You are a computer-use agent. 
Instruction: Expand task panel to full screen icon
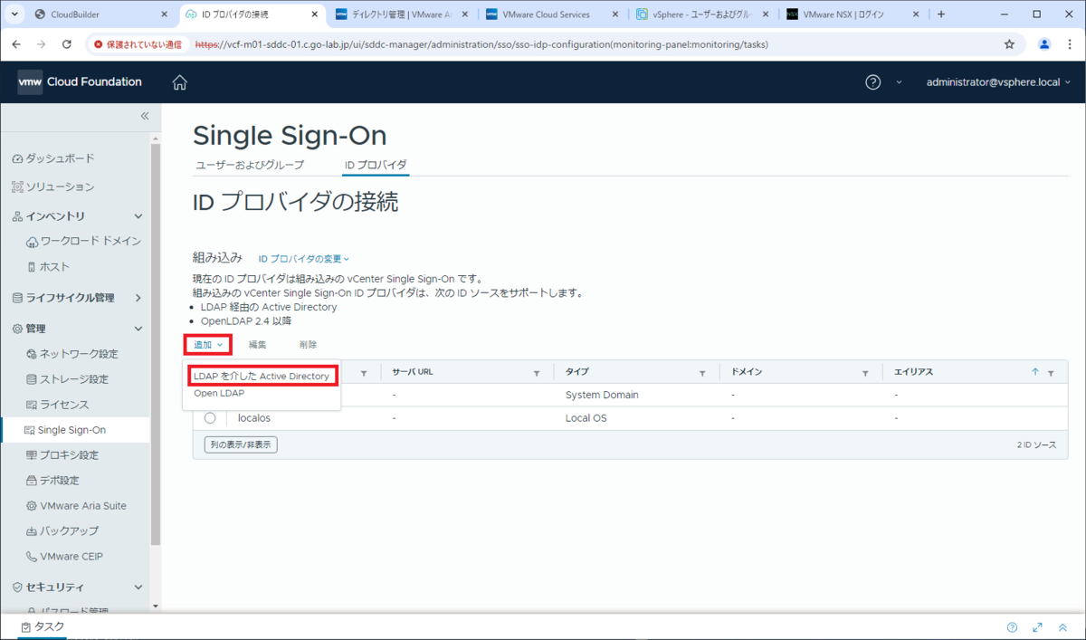tap(1037, 626)
